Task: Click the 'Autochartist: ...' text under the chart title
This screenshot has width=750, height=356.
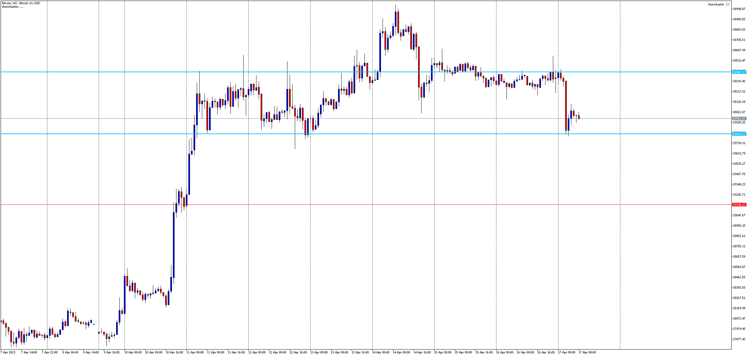Action: tap(12, 7)
